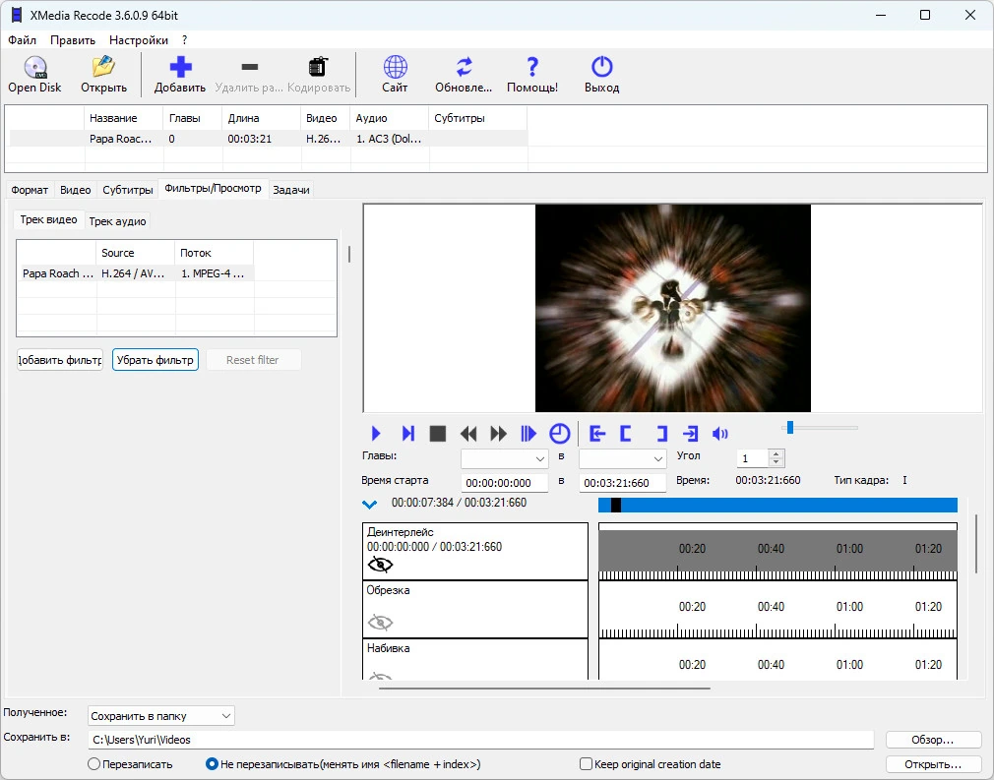This screenshot has width=994, height=780.
Task: Enable Keep original creation date checkbox
Action: pyautogui.click(x=586, y=763)
